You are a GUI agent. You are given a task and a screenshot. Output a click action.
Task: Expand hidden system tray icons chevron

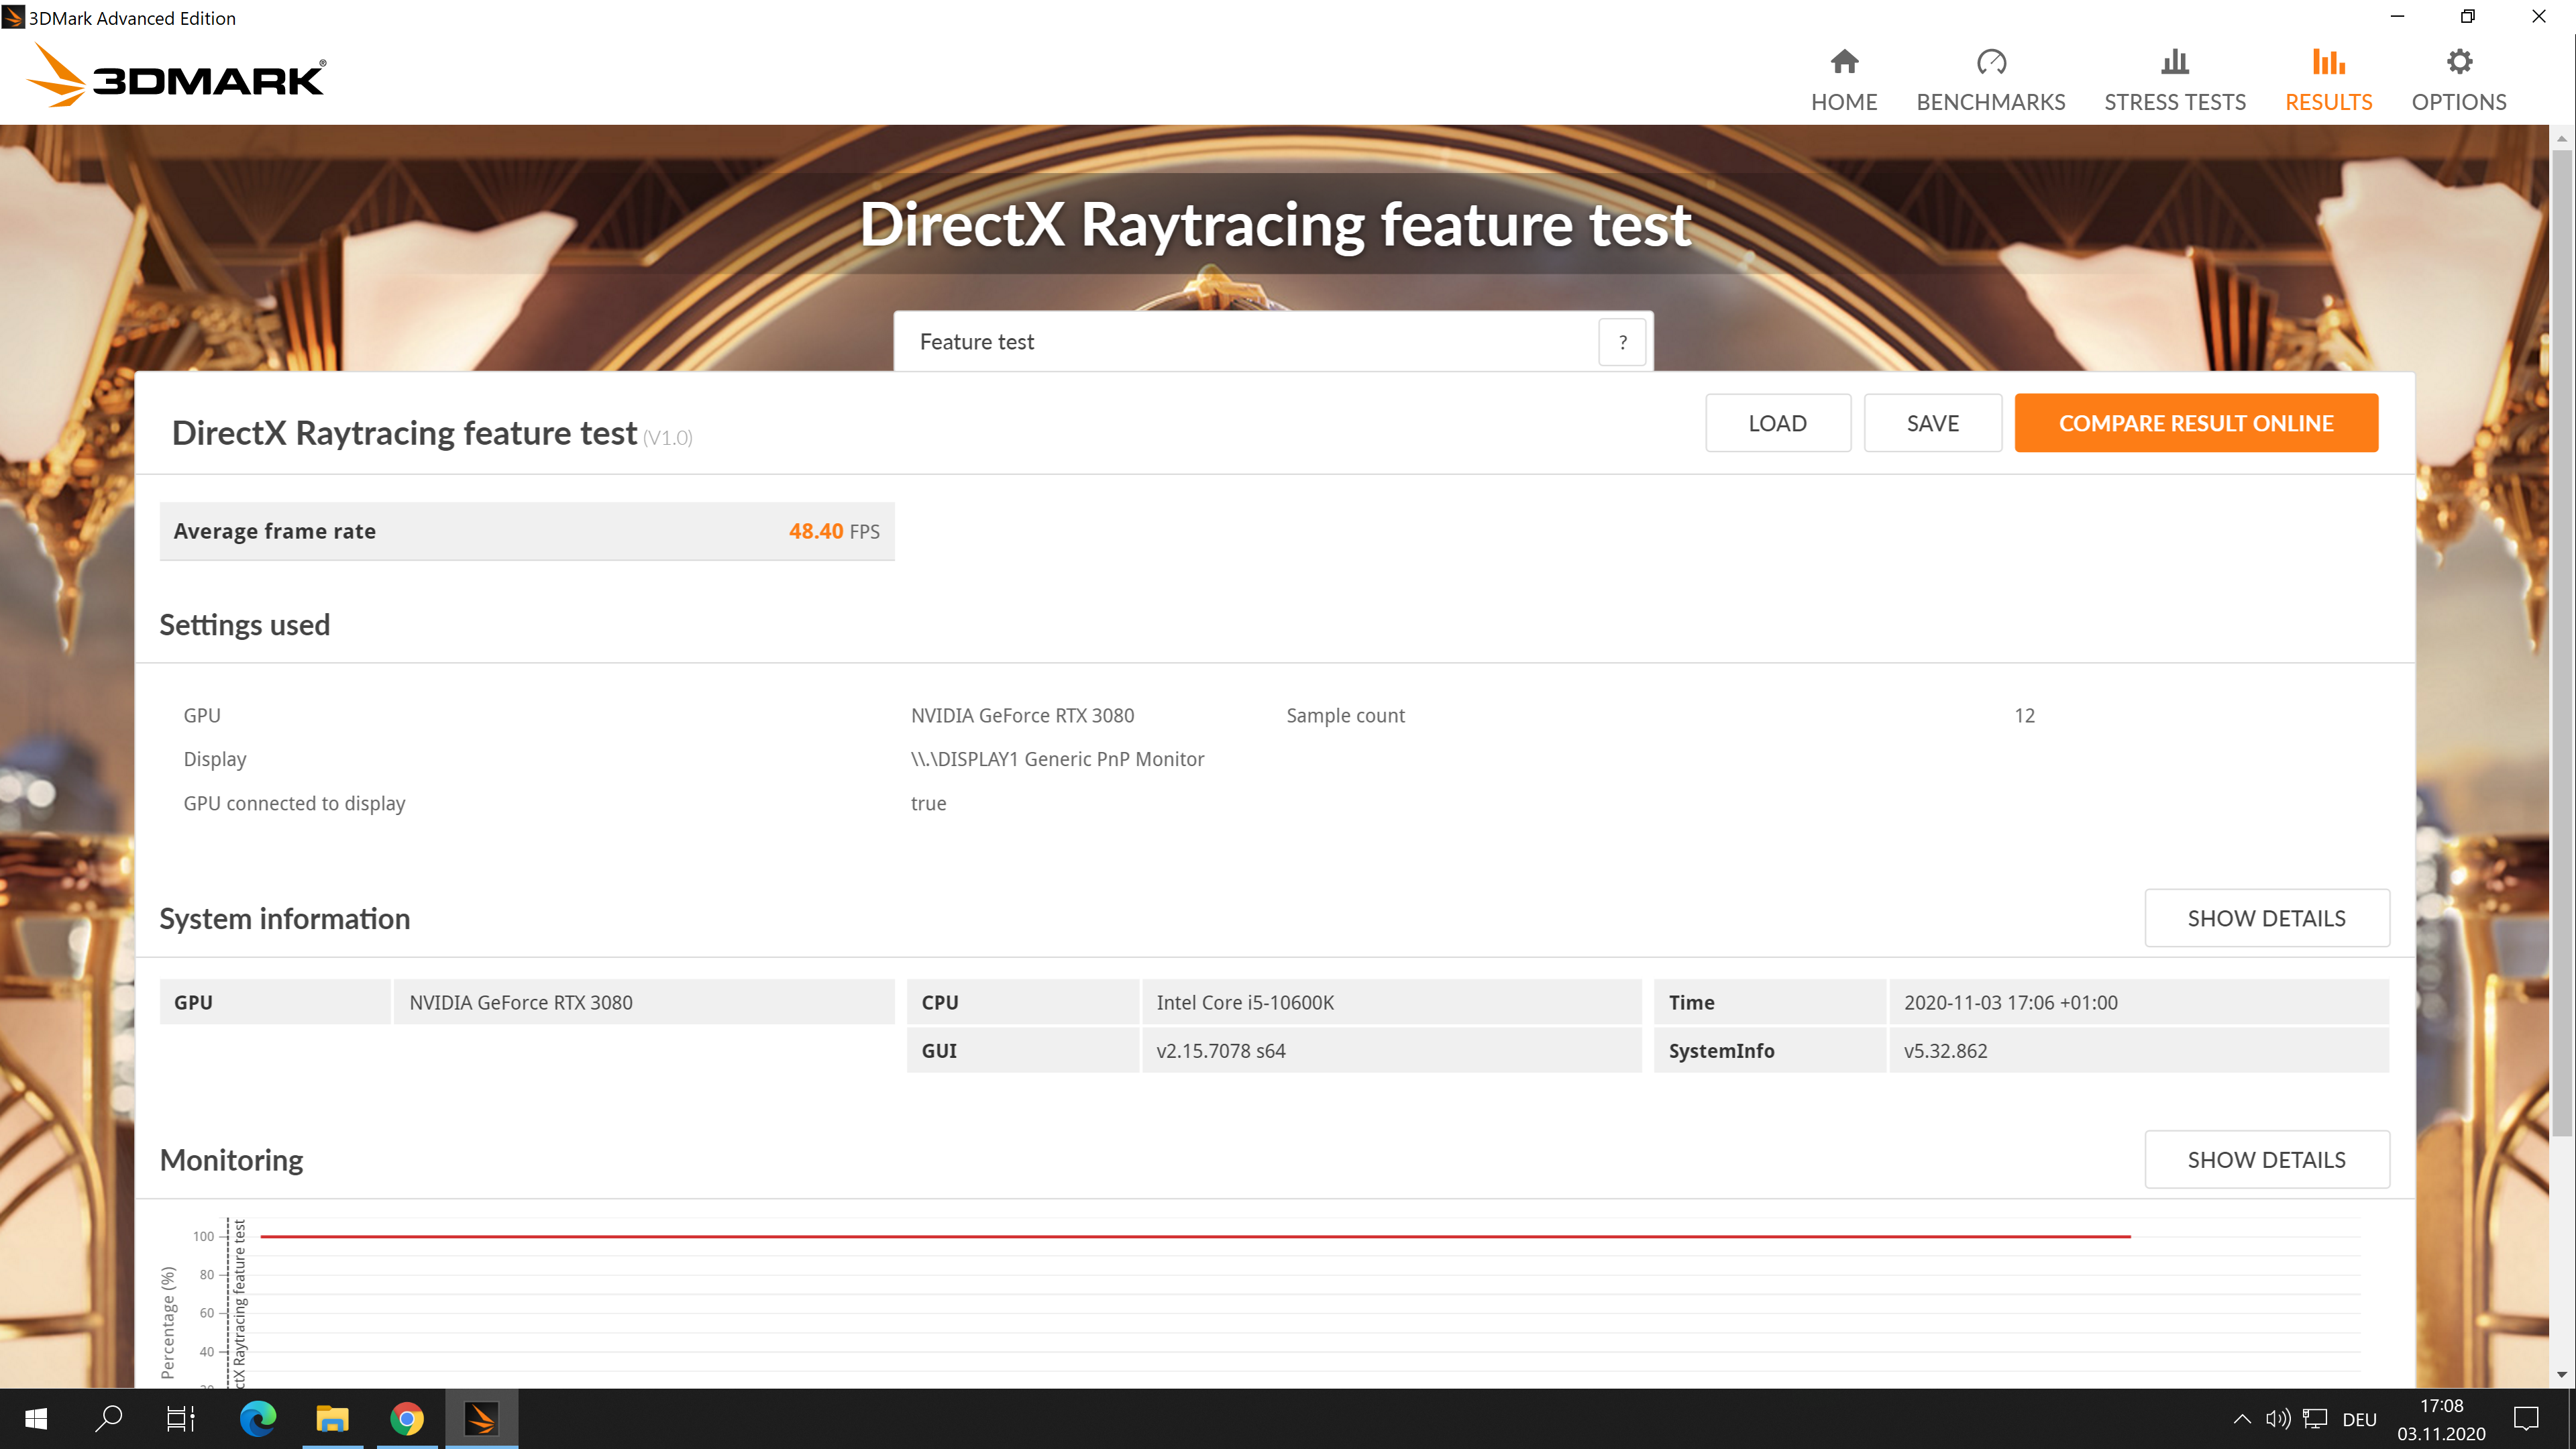click(2242, 1418)
